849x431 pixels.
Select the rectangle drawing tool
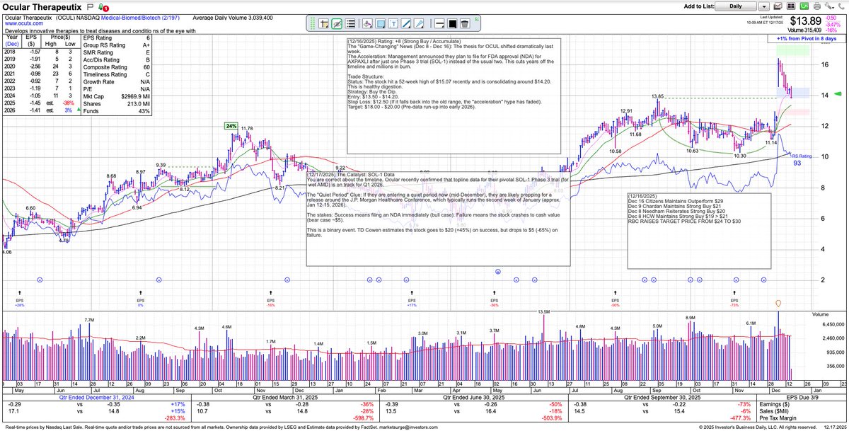[x=380, y=23]
